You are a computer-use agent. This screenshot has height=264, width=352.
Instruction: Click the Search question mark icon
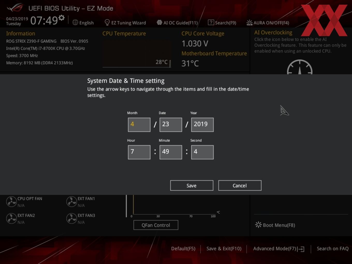(211, 23)
